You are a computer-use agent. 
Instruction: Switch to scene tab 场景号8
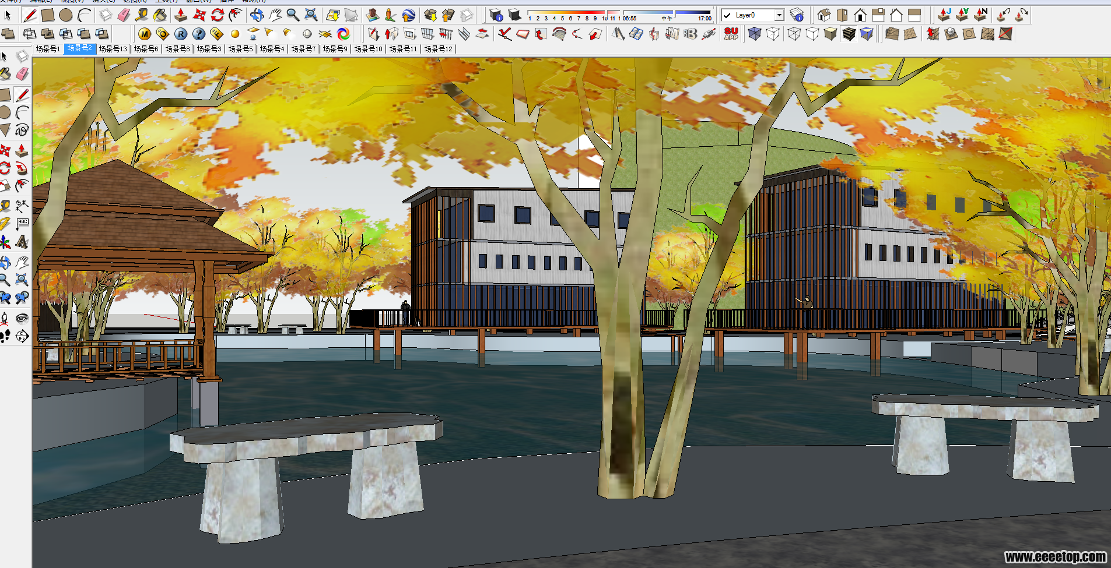pyautogui.click(x=177, y=49)
